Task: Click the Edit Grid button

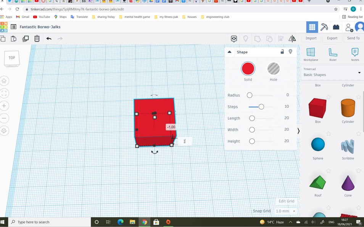Action: pyautogui.click(x=286, y=201)
